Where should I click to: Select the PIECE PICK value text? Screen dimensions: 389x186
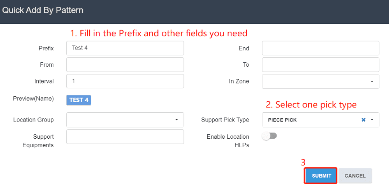pyautogui.click(x=282, y=120)
